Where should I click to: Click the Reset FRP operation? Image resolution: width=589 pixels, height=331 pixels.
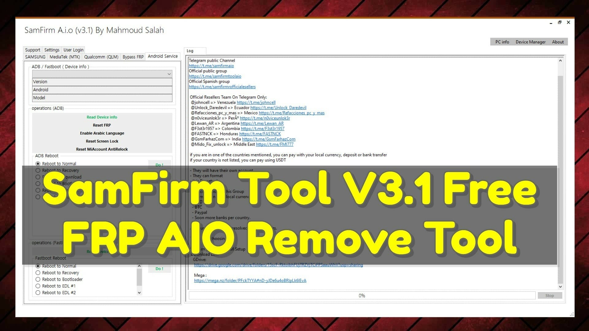tap(102, 125)
